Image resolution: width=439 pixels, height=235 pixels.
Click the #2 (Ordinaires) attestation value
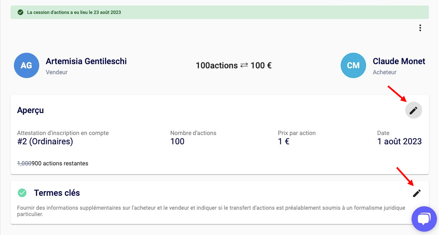pyautogui.click(x=45, y=141)
